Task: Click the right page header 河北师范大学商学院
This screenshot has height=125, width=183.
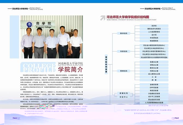Action: tap(152, 9)
